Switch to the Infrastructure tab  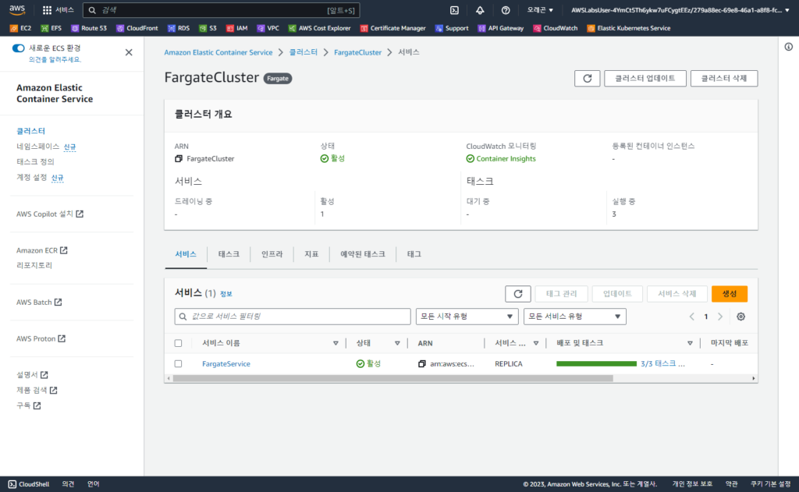click(x=272, y=254)
